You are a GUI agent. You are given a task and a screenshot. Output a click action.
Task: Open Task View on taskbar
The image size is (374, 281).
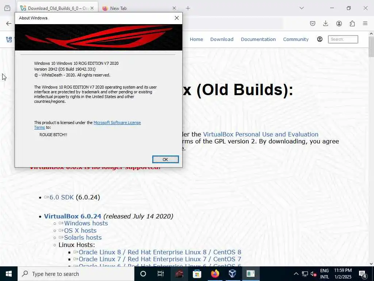pyautogui.click(x=161, y=274)
